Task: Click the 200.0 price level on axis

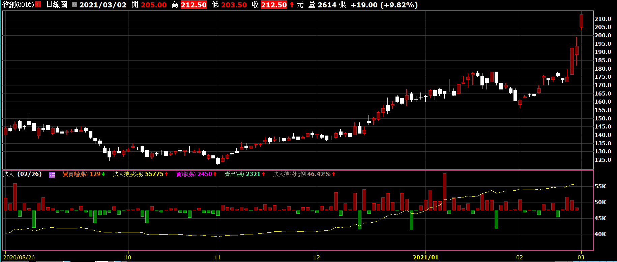Action: click(x=603, y=35)
